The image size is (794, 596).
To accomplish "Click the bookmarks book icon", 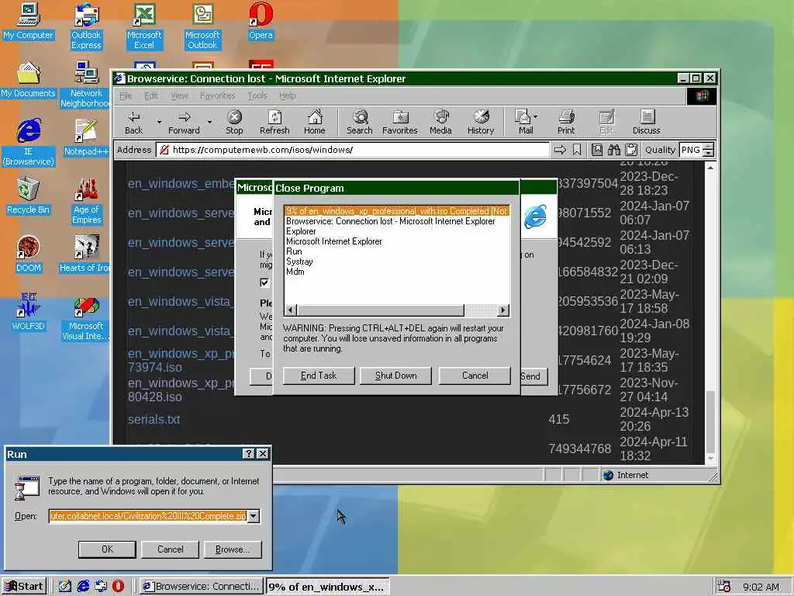I will tap(597, 150).
